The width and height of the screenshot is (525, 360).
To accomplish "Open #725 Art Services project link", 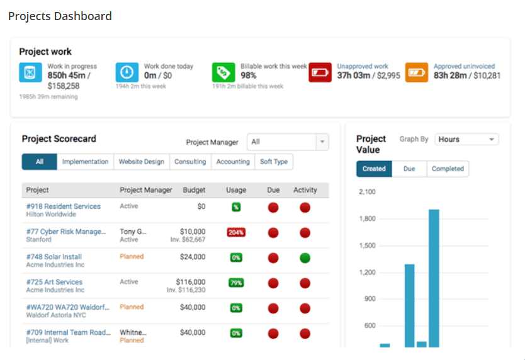I will (54, 282).
